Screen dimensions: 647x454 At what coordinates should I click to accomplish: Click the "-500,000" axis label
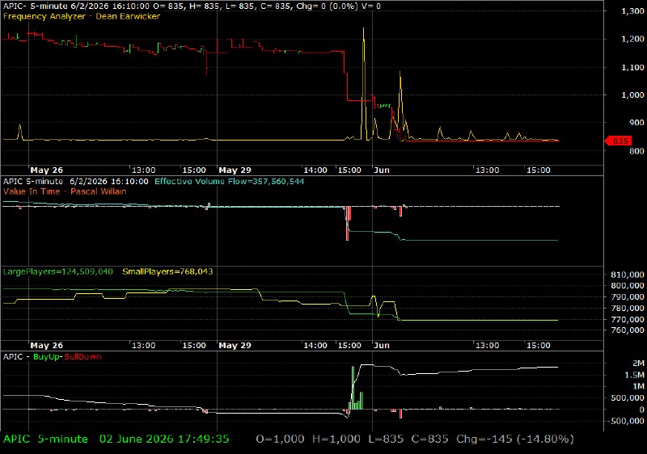pos(625,421)
